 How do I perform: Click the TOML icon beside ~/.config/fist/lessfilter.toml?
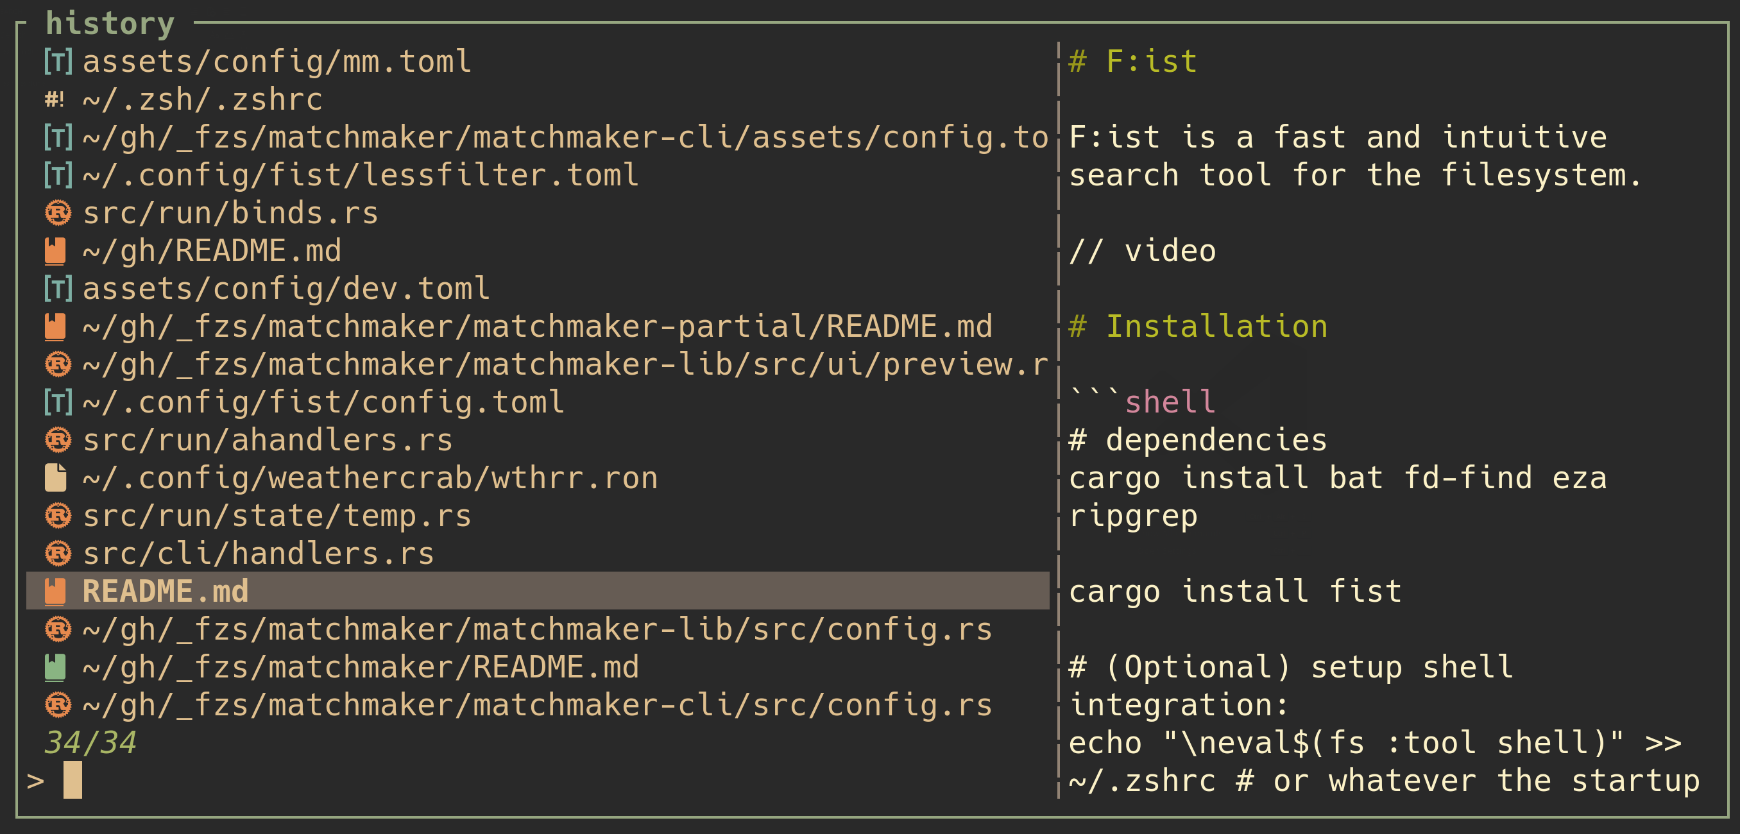58,175
